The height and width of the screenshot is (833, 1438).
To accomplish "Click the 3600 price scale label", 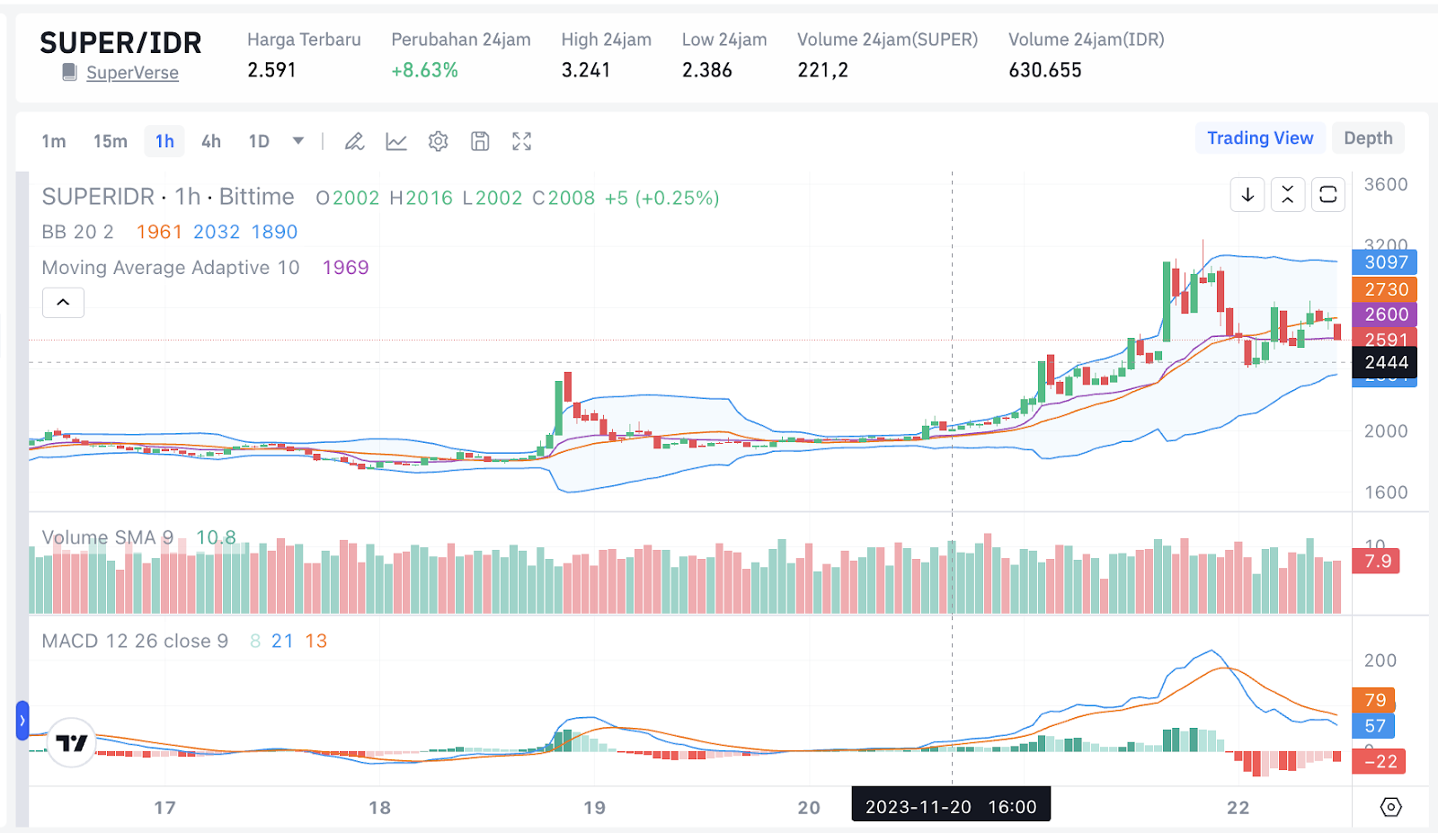I will (1385, 184).
